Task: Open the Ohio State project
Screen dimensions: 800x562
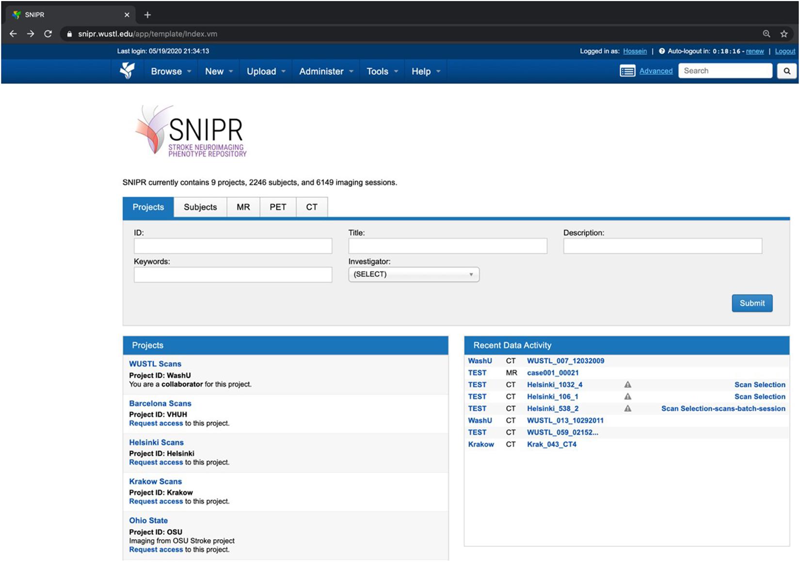Action: point(148,520)
